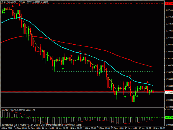Image resolution: width=173 pixels, height=130 pixels.
Task: Click the 1.37065 price axis label
Action: pos(169,31)
